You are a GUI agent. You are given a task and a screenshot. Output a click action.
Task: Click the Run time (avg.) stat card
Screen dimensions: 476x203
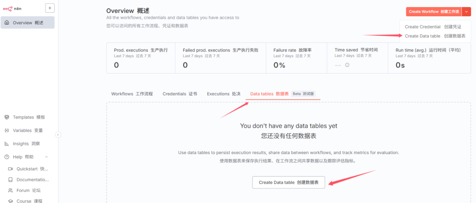[x=430, y=58]
